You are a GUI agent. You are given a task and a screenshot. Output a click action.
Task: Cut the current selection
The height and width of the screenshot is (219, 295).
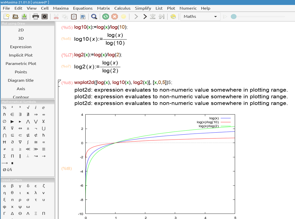coord(56,16)
